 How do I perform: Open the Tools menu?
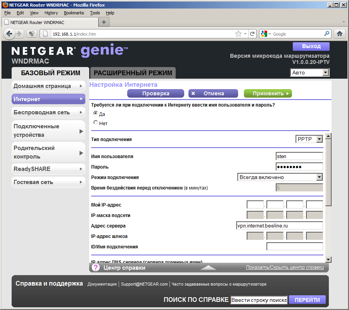pyautogui.click(x=95, y=13)
